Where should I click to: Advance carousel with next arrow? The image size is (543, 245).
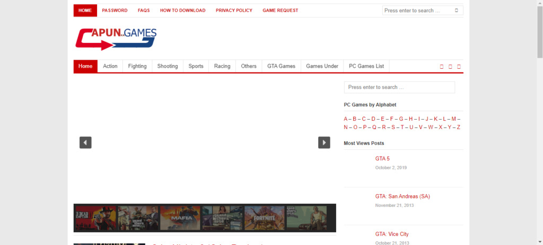tap(324, 142)
